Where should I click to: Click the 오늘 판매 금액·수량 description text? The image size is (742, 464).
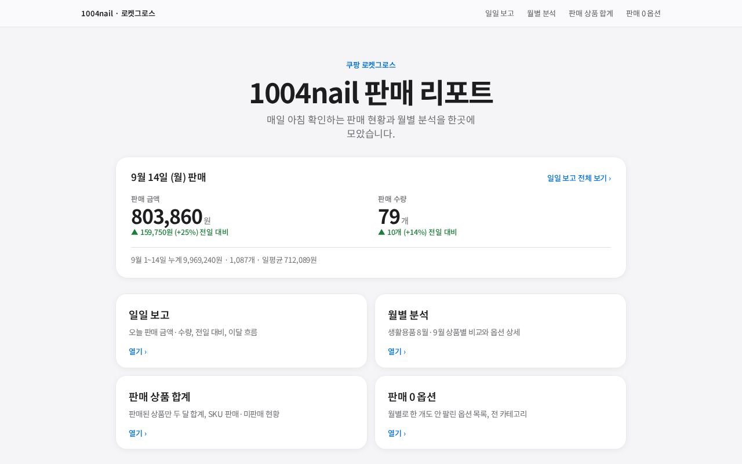[193, 332]
